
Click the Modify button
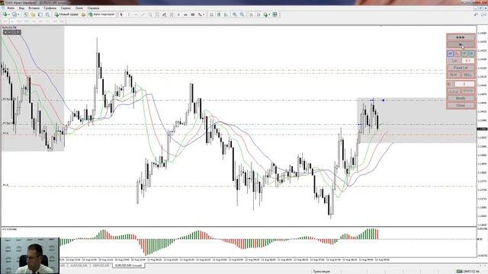pyautogui.click(x=461, y=98)
